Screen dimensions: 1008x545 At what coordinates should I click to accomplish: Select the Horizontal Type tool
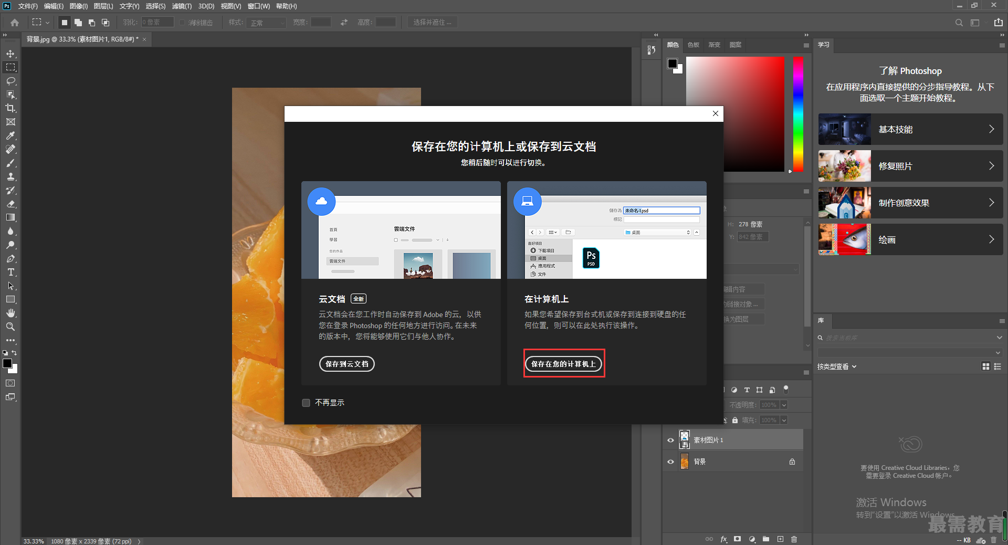[10, 272]
